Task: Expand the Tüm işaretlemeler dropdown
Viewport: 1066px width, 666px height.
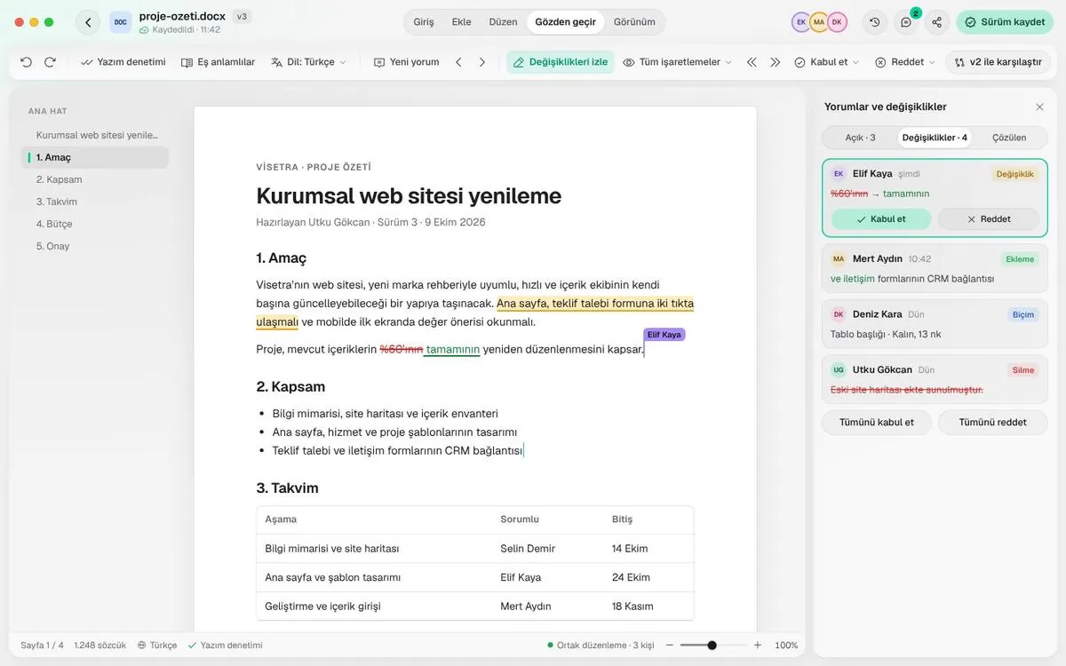Action: [678, 62]
